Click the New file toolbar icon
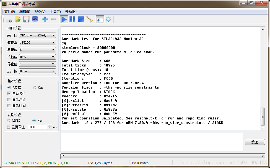 [x=9, y=19]
